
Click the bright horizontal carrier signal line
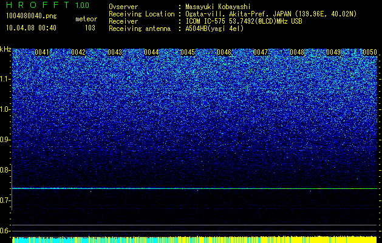coord(194,188)
